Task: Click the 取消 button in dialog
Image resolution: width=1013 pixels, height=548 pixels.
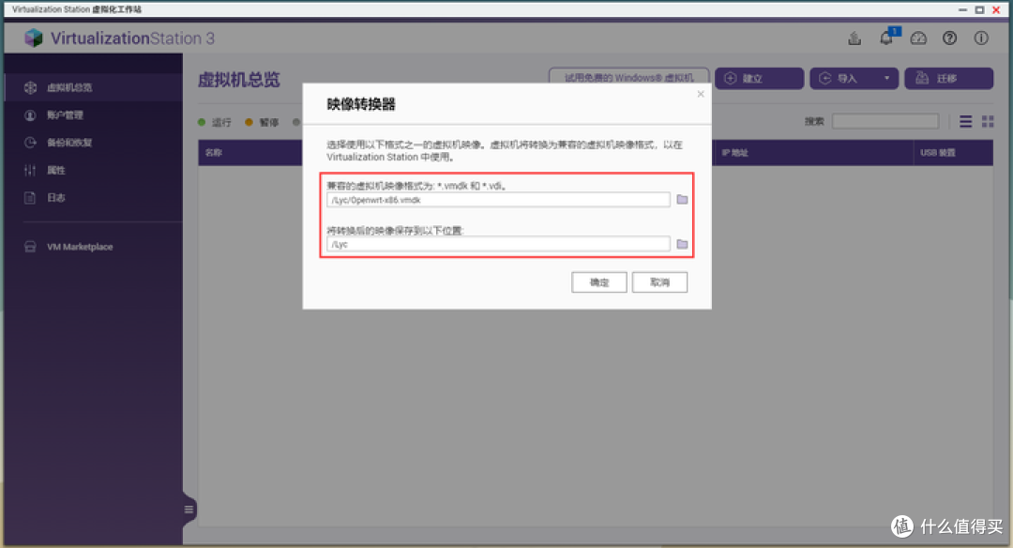Action: [659, 282]
